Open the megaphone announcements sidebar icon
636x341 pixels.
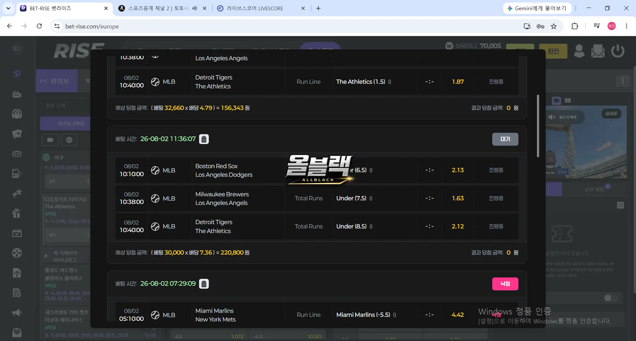(x=17, y=313)
